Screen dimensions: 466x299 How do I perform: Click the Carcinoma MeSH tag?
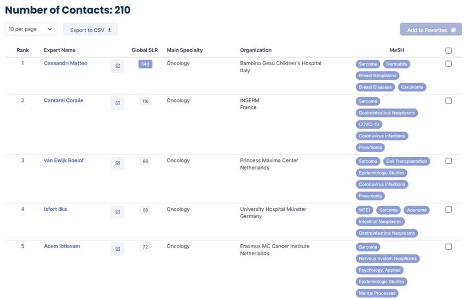(x=412, y=87)
